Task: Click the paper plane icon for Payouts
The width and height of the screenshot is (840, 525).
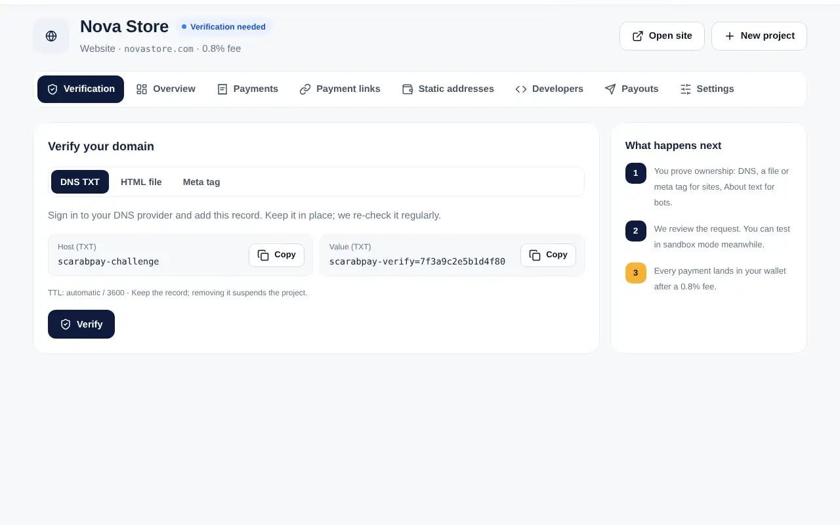Action: (x=610, y=89)
